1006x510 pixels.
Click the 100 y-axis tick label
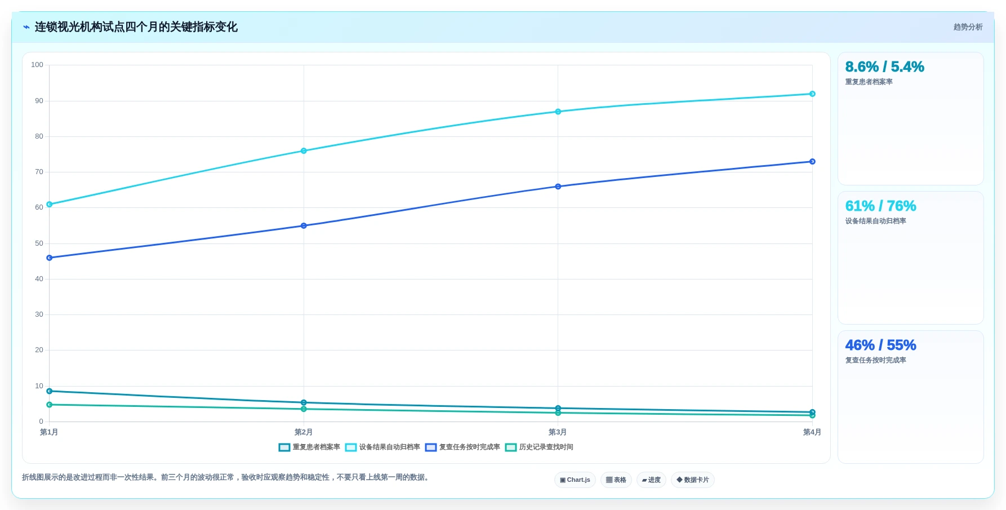pos(37,65)
